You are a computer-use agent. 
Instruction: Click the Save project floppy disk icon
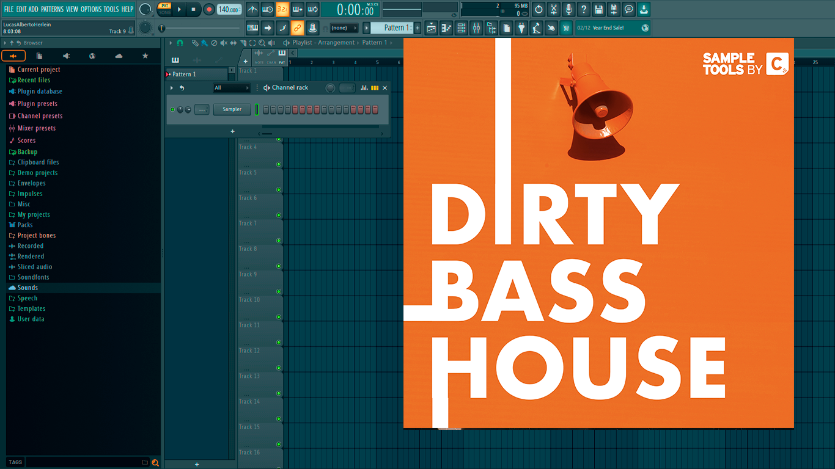tap(598, 9)
